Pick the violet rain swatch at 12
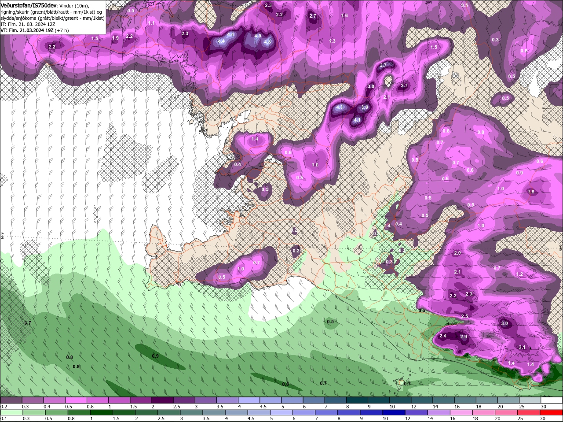Viewport: 563px width, 422px height. coord(416,413)
